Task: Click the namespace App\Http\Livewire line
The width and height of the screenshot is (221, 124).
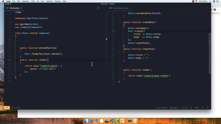Action: pos(32,18)
